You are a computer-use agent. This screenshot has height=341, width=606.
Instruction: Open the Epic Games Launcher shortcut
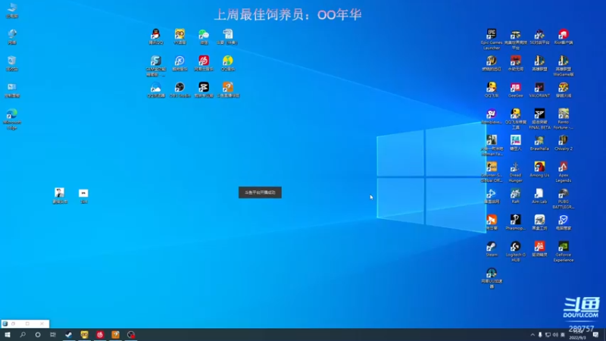[x=492, y=39]
